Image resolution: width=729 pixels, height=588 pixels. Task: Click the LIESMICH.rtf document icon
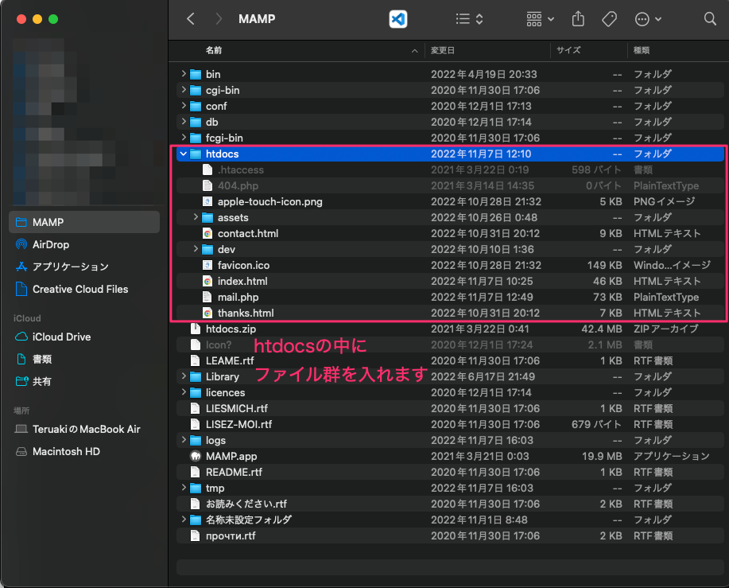pyautogui.click(x=196, y=408)
